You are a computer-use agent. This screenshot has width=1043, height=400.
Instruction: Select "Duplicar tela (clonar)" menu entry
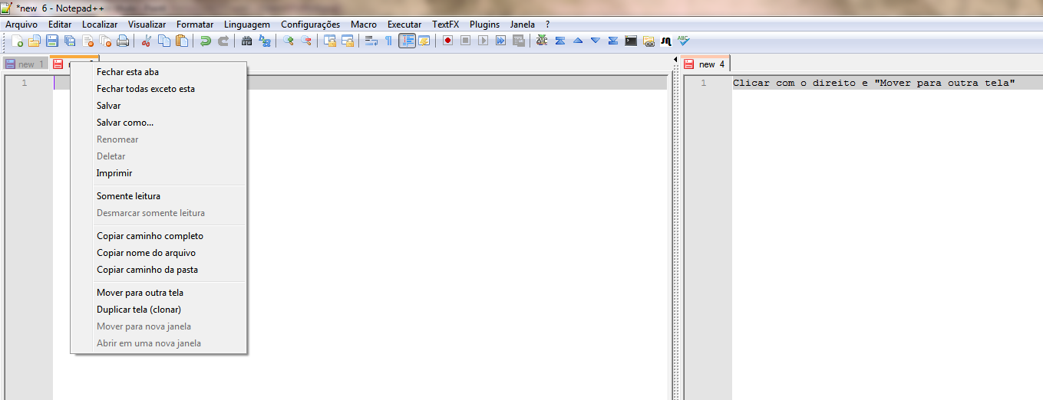tap(139, 310)
